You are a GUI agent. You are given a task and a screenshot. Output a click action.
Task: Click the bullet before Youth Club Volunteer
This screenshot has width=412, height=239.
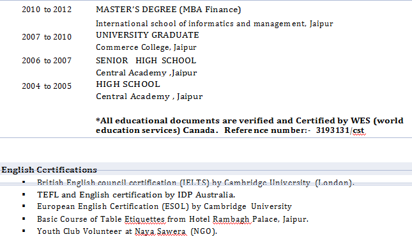(x=24, y=231)
